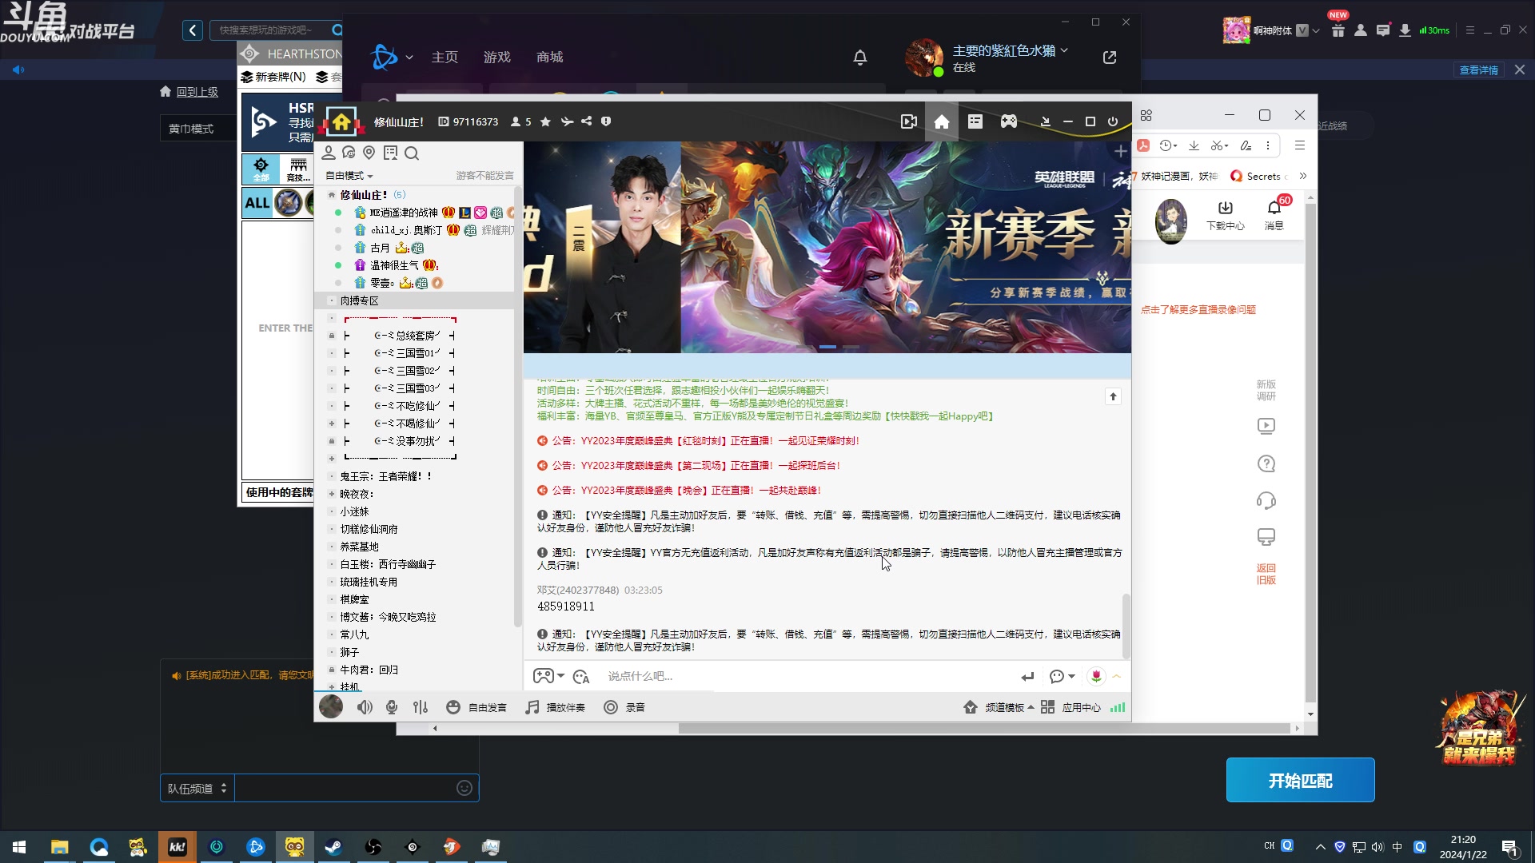The height and width of the screenshot is (863, 1535).
Task: Mute the Douyu stream speaker icon
Action: click(x=18, y=70)
